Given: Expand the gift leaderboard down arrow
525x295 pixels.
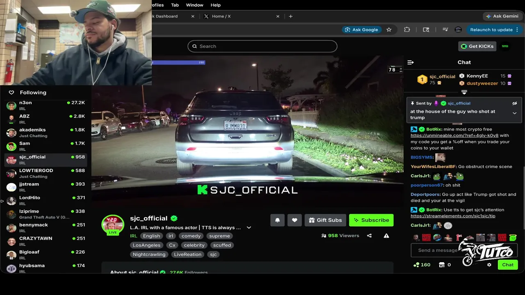Looking at the screenshot, I should (464, 92).
